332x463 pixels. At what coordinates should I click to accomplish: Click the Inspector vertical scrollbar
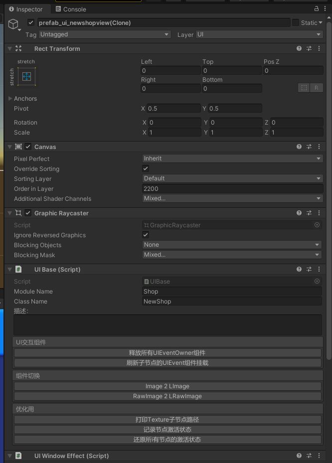tap(329, 190)
